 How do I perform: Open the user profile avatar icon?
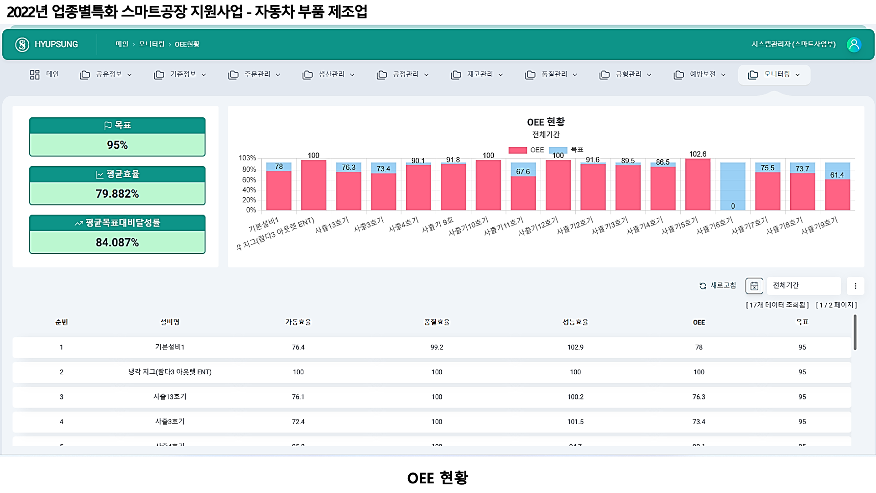(854, 44)
